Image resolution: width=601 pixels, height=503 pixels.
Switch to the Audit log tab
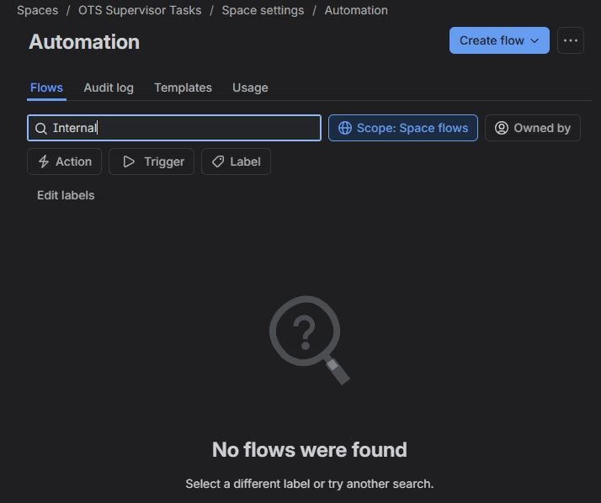coord(109,87)
